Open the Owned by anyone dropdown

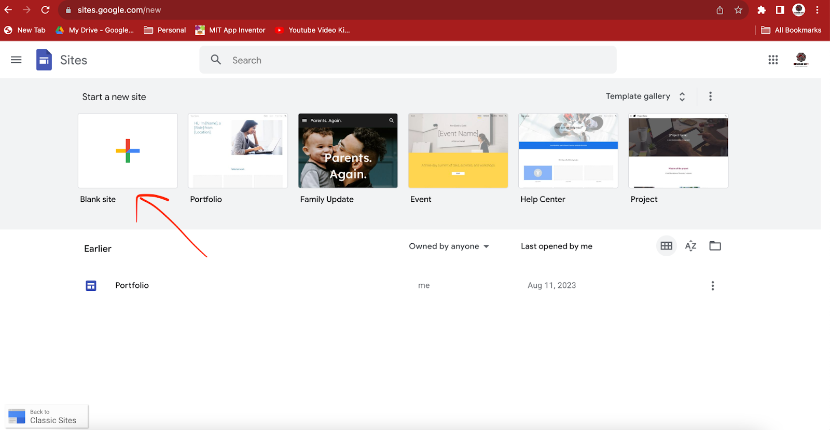(449, 246)
